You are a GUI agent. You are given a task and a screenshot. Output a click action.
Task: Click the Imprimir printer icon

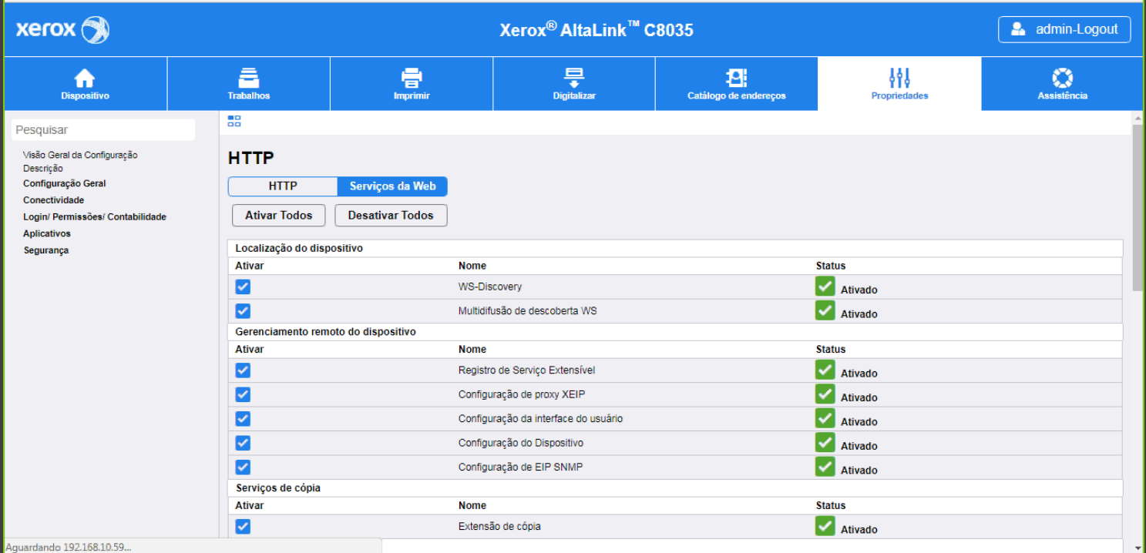tap(412, 78)
